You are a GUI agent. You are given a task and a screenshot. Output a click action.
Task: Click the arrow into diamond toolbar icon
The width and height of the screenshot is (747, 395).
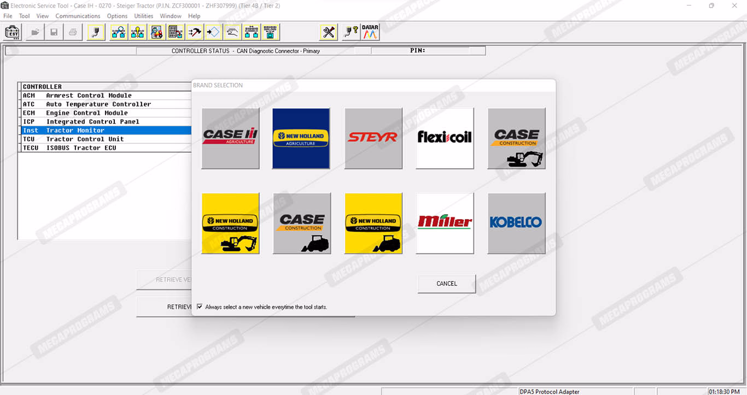point(213,32)
